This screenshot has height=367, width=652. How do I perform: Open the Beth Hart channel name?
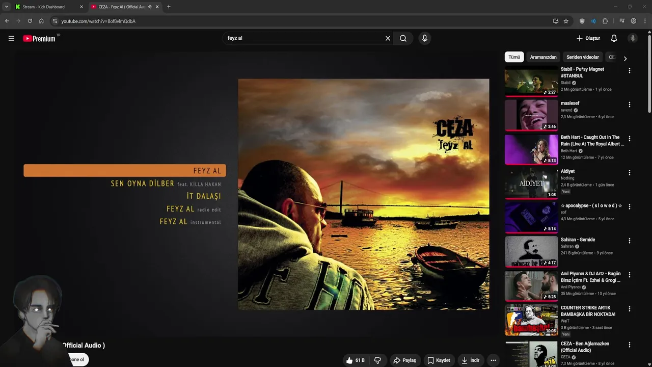tap(569, 151)
